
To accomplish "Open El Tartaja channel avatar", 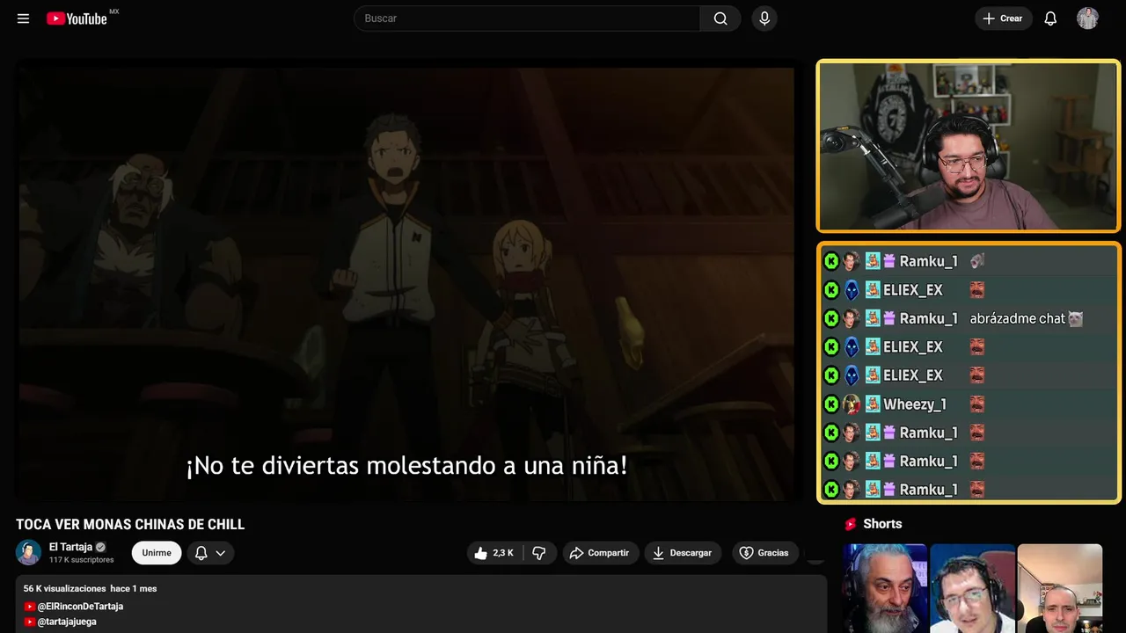I will [29, 553].
